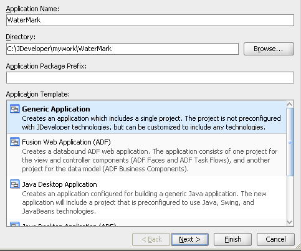Click the Fusion Web Application icon

pyautogui.click(x=15, y=142)
